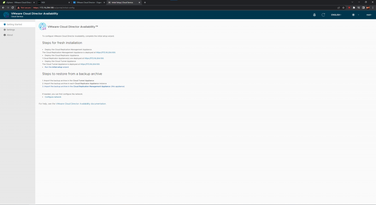Screen dimensions: 376x205
Task: Bookmark this page with star icon
Action: click(x=343, y=8)
